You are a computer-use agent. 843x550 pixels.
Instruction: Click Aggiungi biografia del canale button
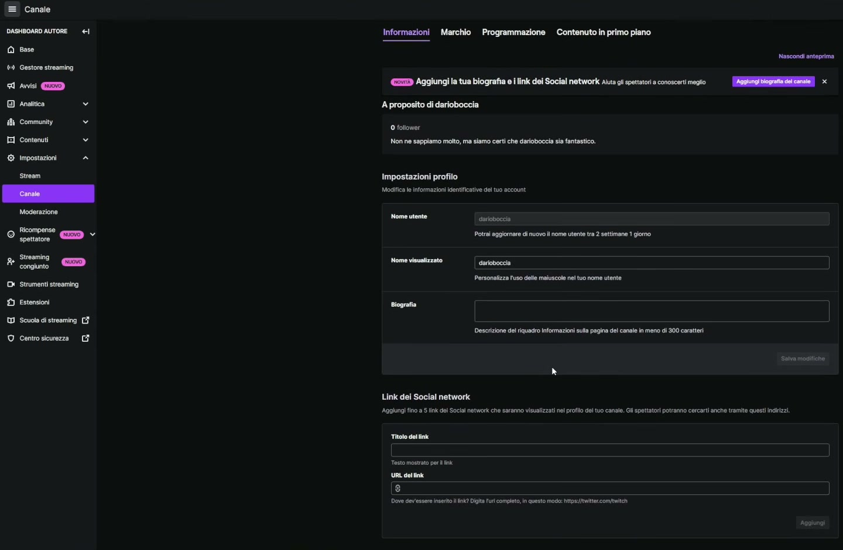coord(773,82)
